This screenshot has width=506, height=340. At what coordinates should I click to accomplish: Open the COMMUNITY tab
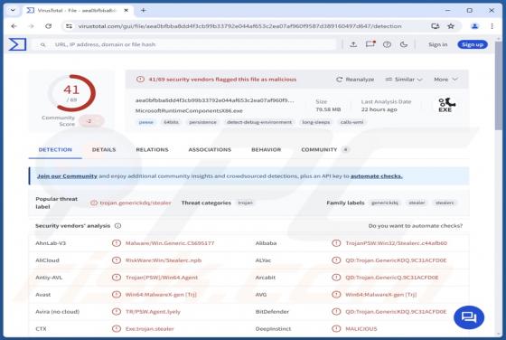pos(324,149)
